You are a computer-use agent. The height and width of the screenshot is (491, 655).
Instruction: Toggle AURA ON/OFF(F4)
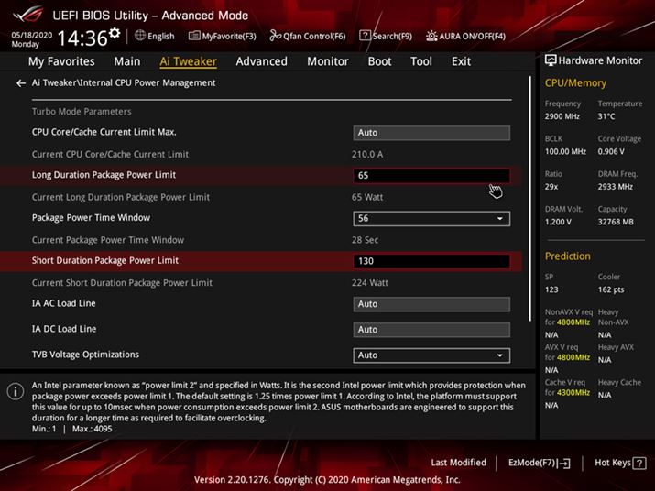click(x=472, y=37)
